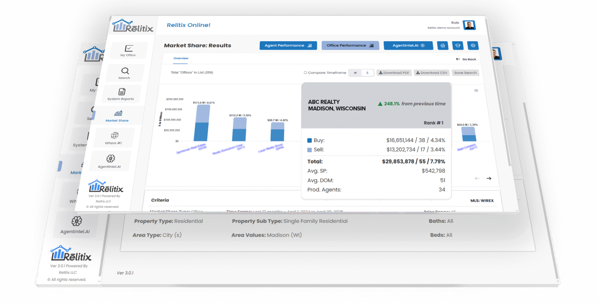Click Download CSV

click(x=432, y=73)
